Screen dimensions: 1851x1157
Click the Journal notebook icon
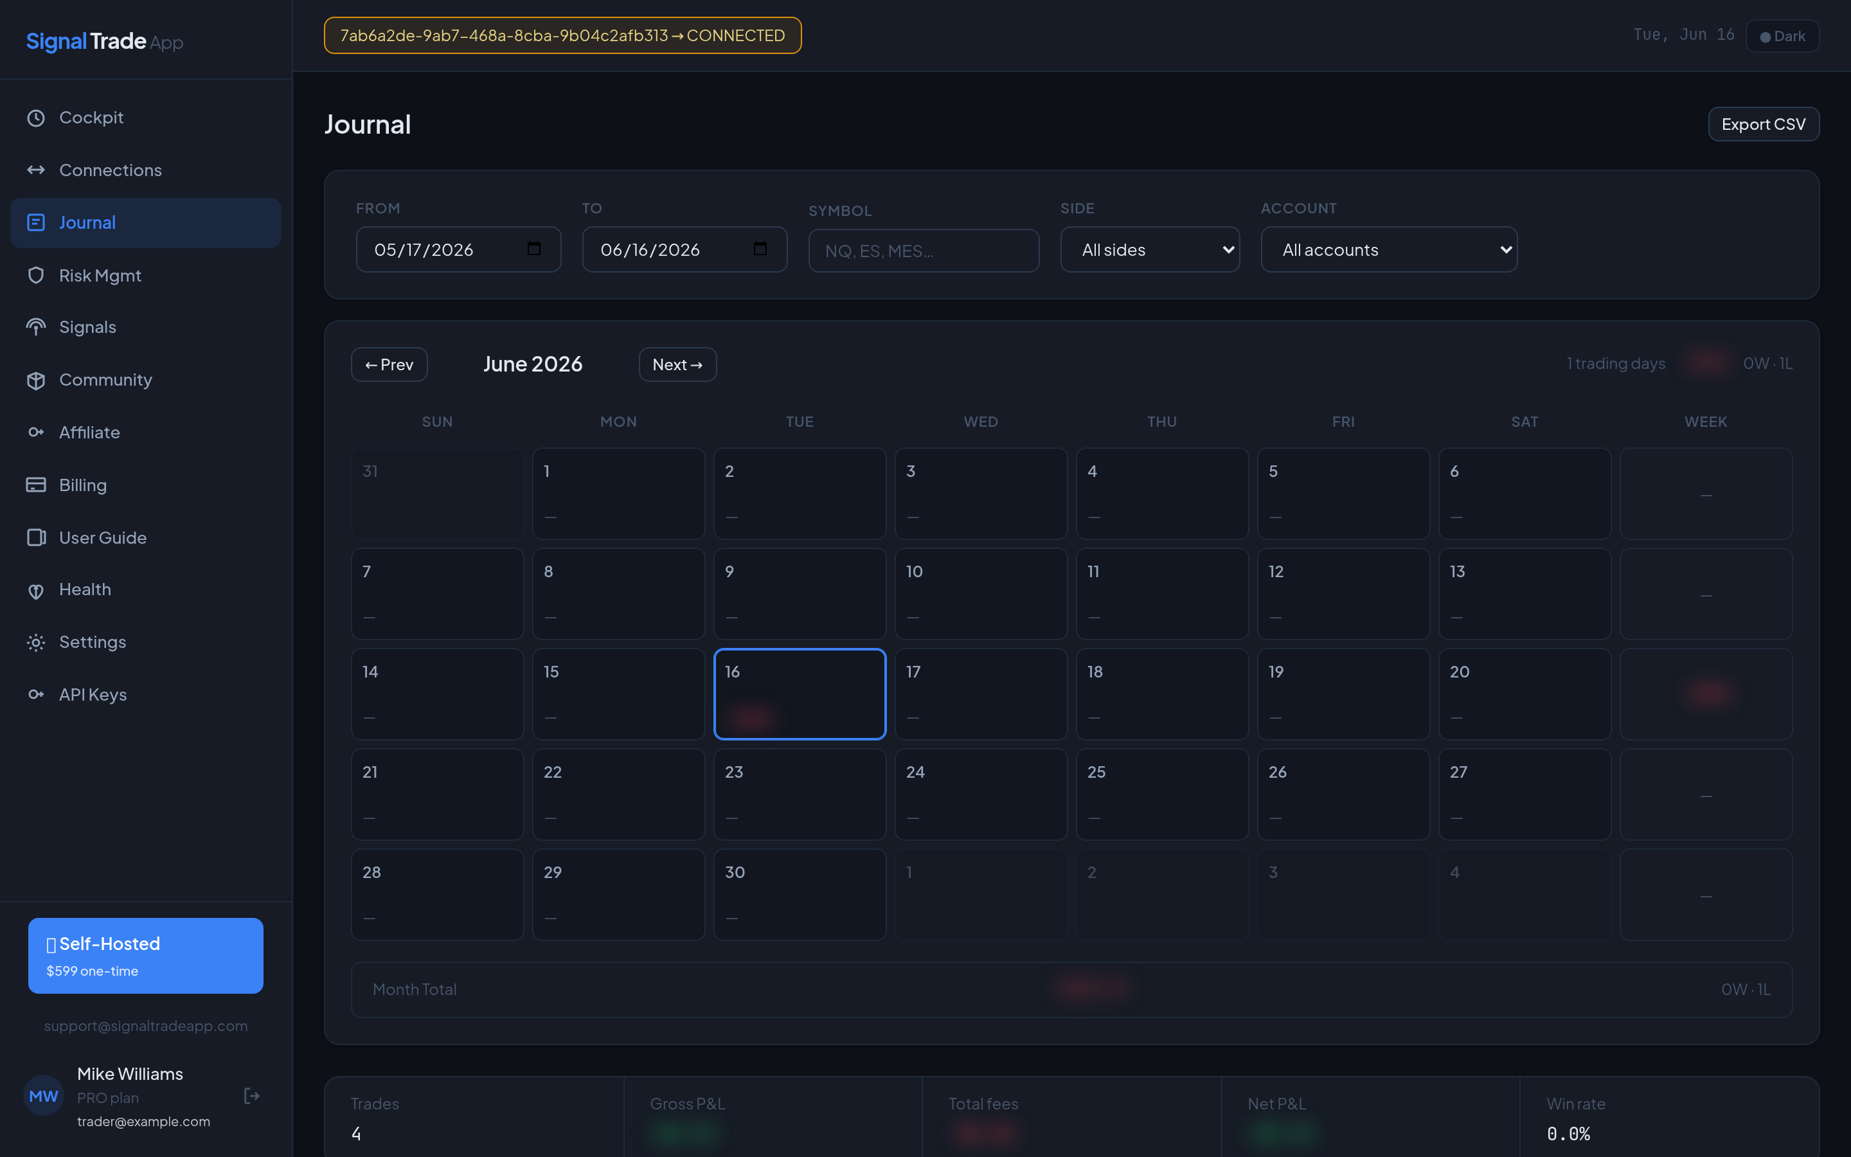tap(36, 222)
